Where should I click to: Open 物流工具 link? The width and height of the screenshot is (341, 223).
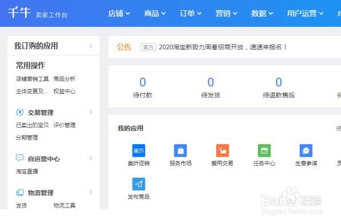coord(65,205)
